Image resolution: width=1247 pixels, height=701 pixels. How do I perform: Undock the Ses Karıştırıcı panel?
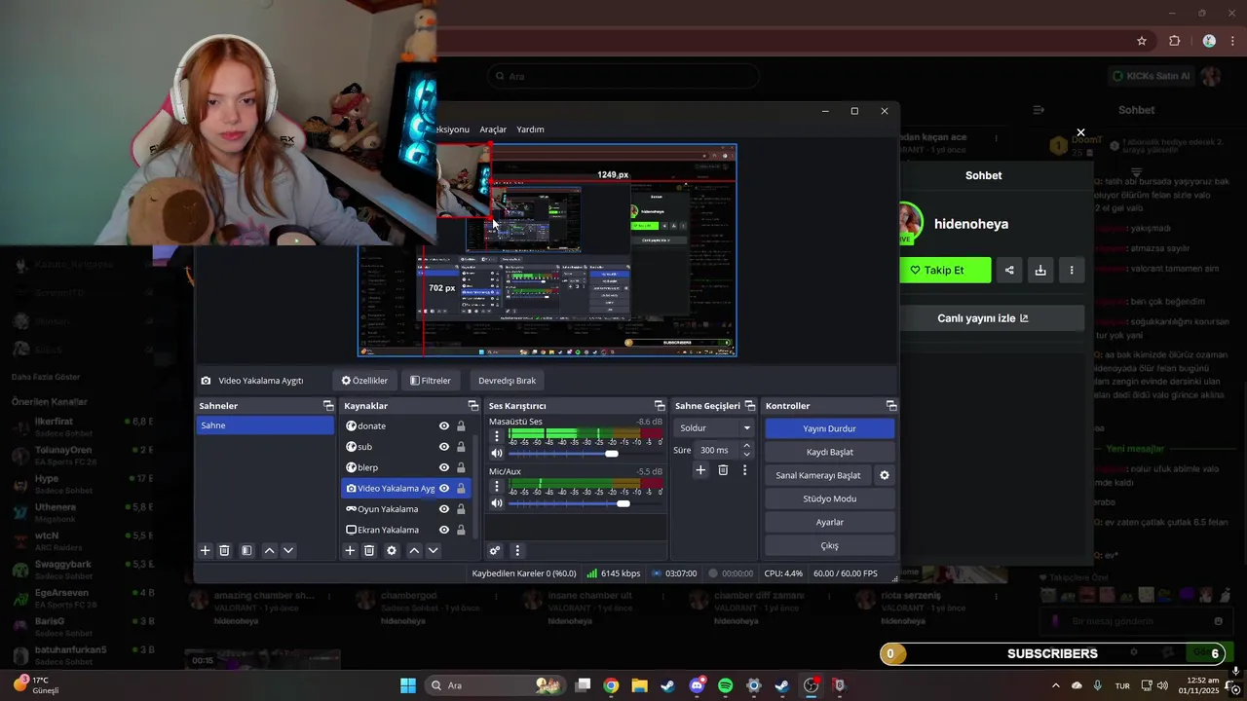click(x=660, y=406)
